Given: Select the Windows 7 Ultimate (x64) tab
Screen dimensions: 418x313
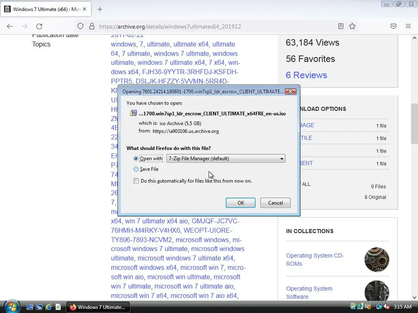Looking at the screenshot, I should pyautogui.click(x=46, y=9).
